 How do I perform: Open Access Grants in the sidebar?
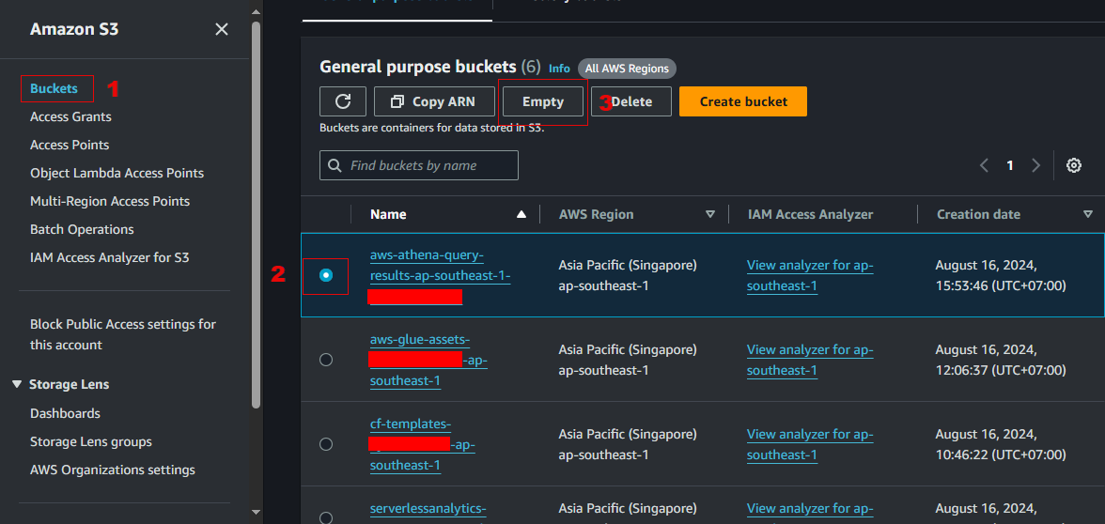70,116
